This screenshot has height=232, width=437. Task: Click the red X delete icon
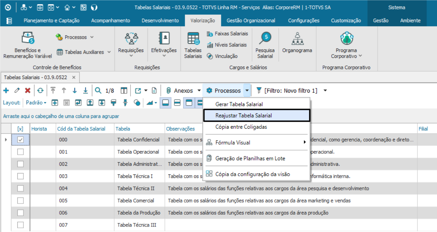pos(27,91)
